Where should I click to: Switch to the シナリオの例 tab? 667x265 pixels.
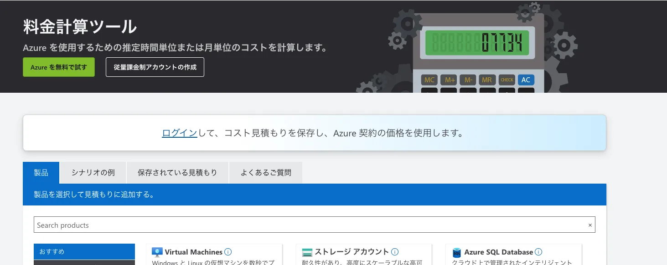93,173
